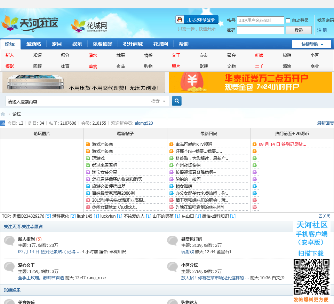The width and height of the screenshot is (334, 304).
Task: Open the 免费抽奖 navigation tab
Action: coord(102,44)
